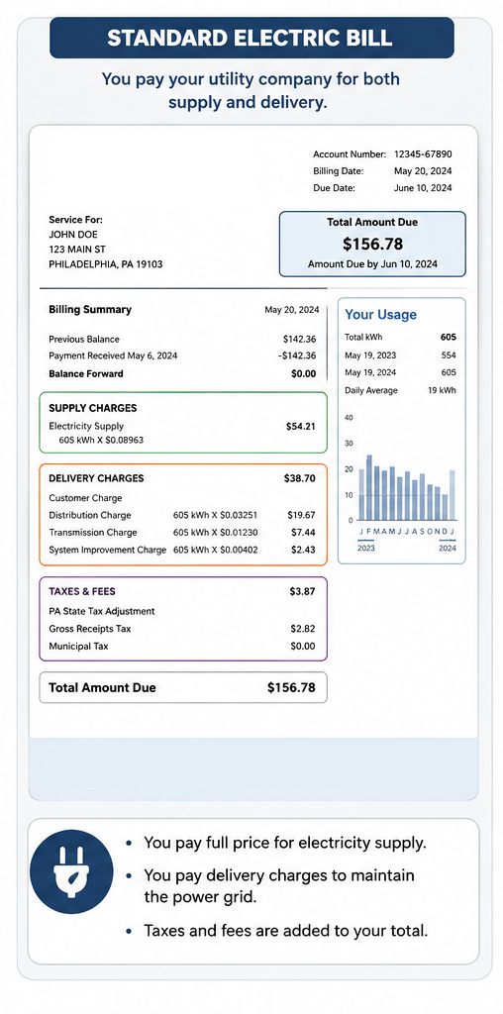Click the bottom Total Amount Due row
Viewport: 503px width, 1014px height.
(x=183, y=687)
